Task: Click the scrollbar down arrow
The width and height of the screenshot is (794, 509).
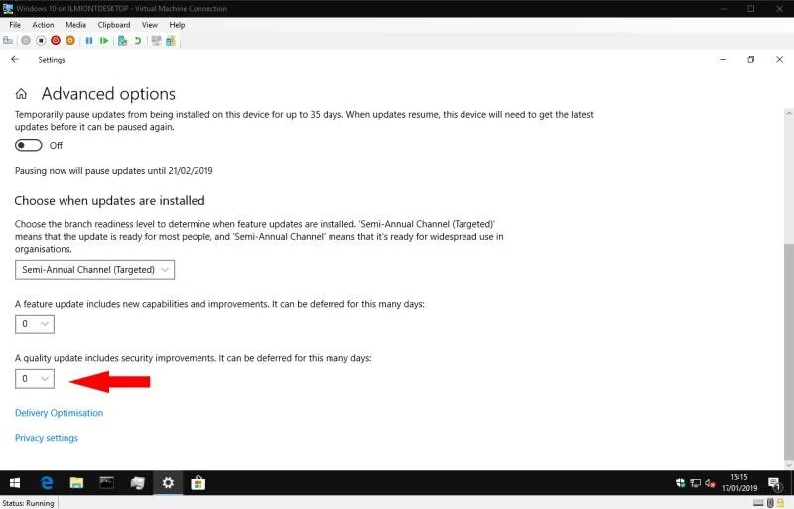Action: click(788, 464)
